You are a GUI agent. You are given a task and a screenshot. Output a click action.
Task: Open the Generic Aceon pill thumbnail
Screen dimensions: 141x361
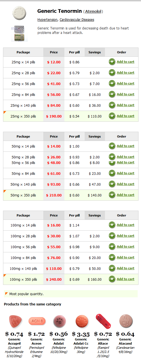[37, 322]
